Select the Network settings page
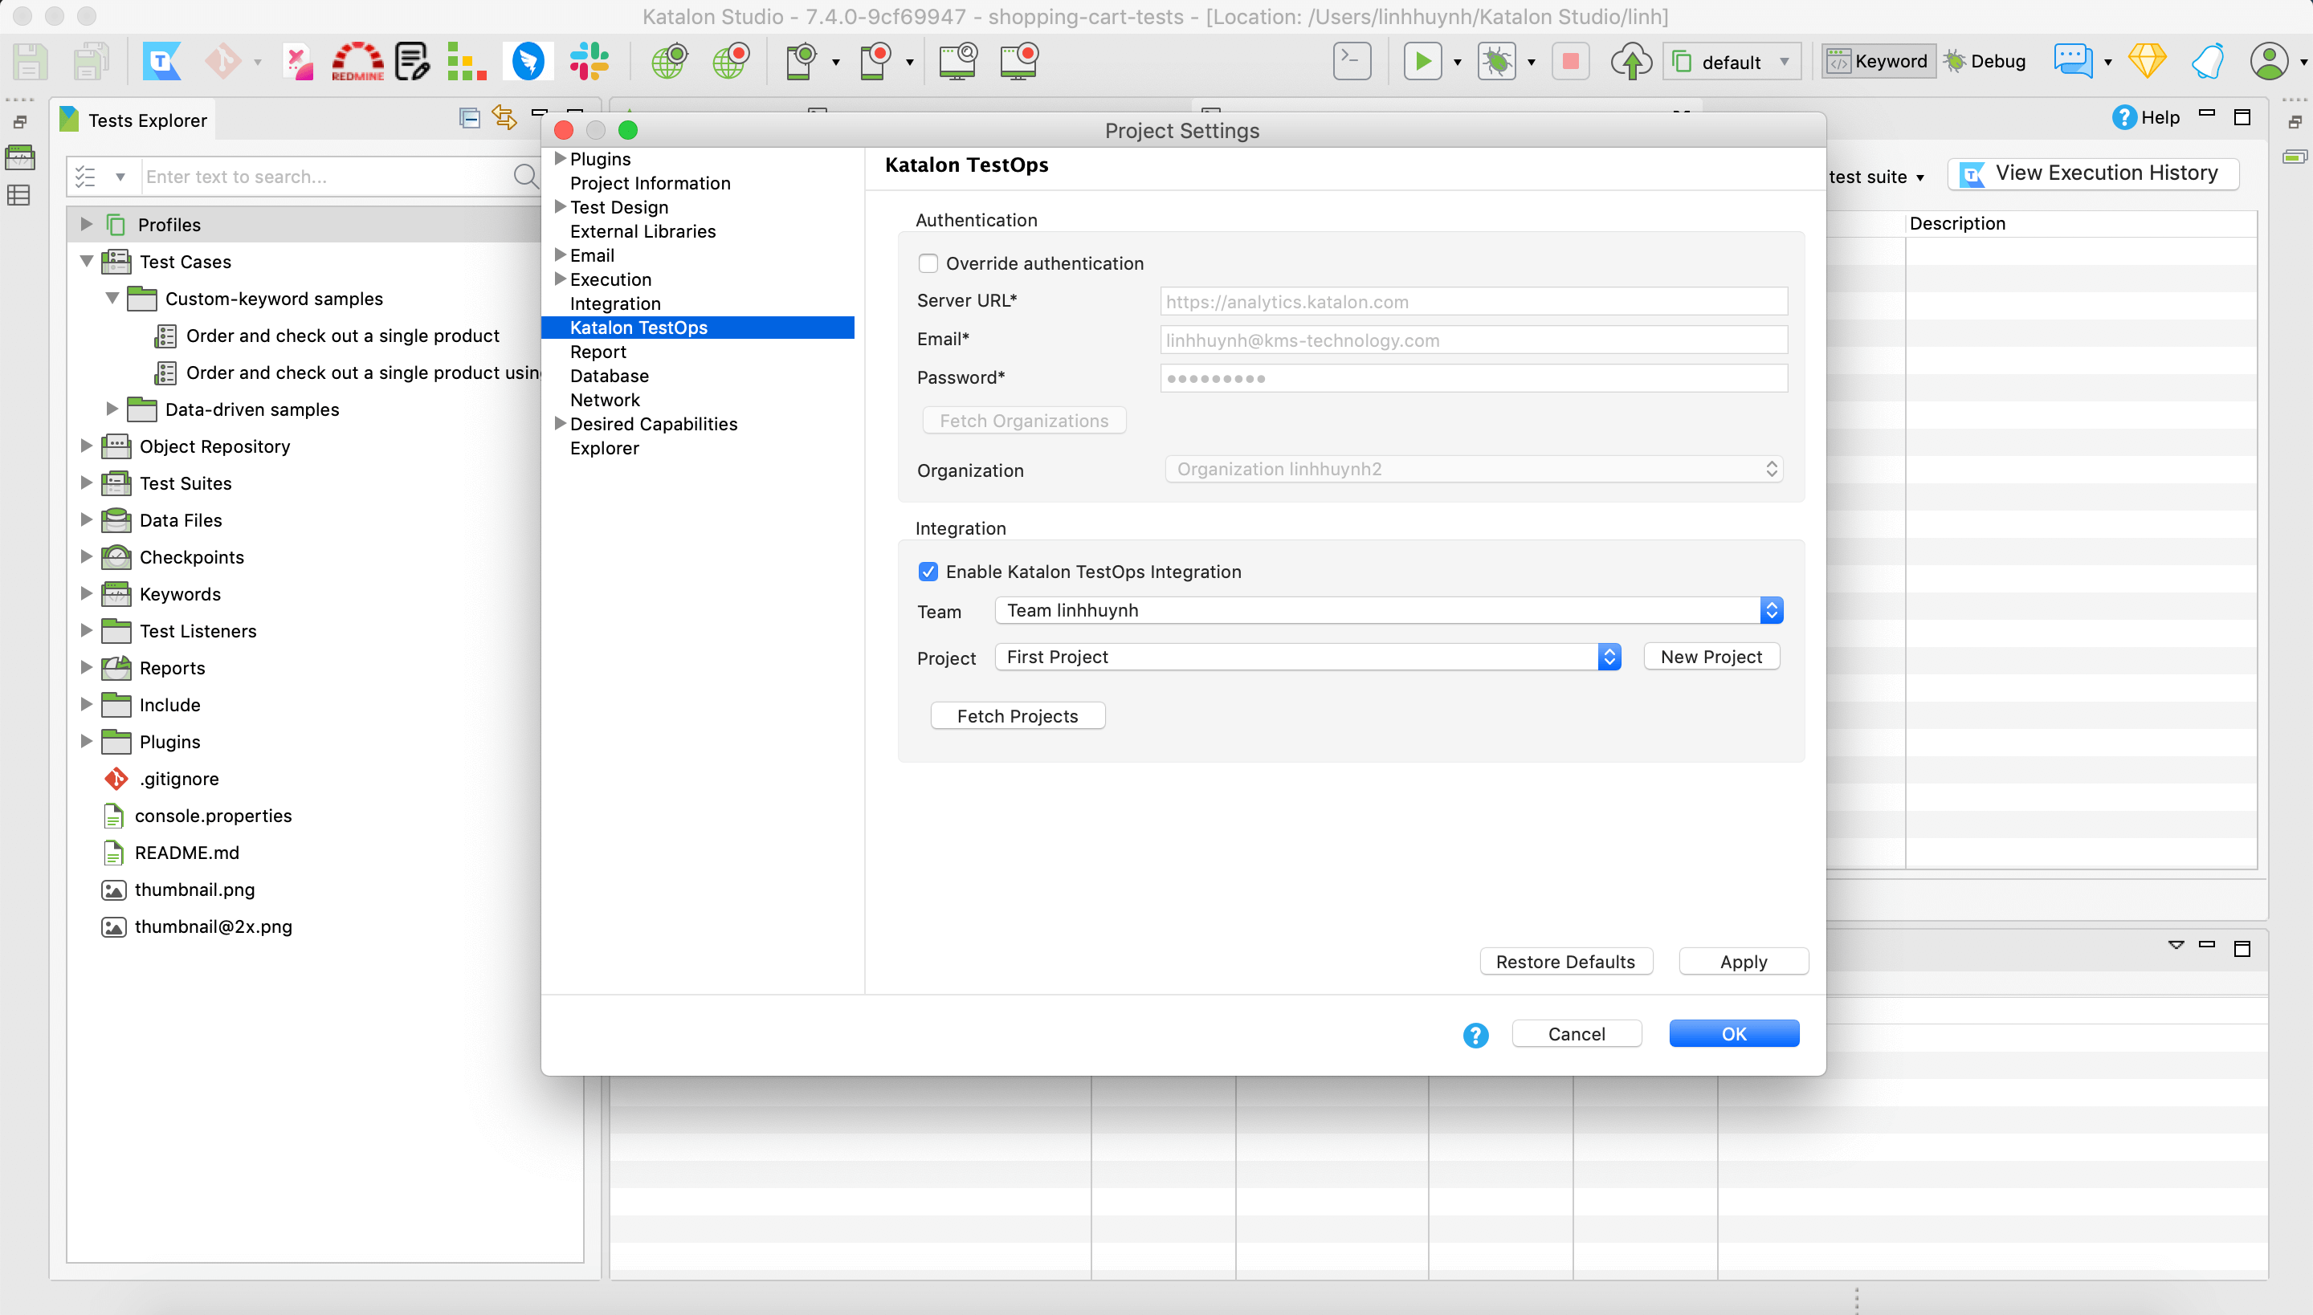This screenshot has height=1315, width=2313. tap(605, 400)
